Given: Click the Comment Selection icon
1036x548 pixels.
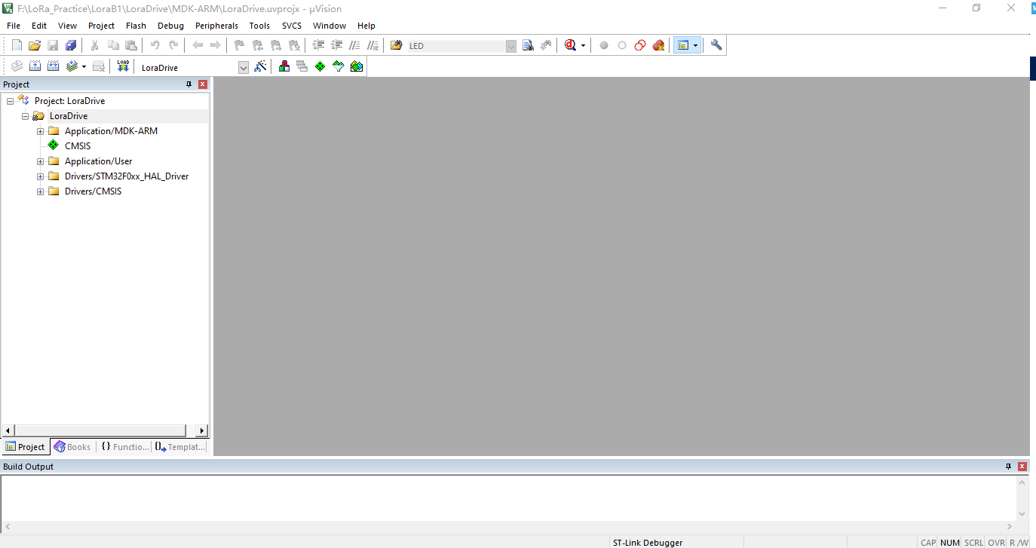Looking at the screenshot, I should pyautogui.click(x=354, y=45).
